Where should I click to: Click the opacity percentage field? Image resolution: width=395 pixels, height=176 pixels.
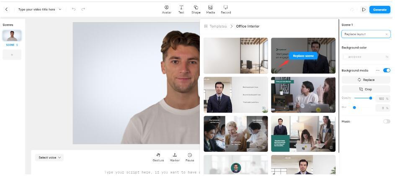pyautogui.click(x=383, y=99)
